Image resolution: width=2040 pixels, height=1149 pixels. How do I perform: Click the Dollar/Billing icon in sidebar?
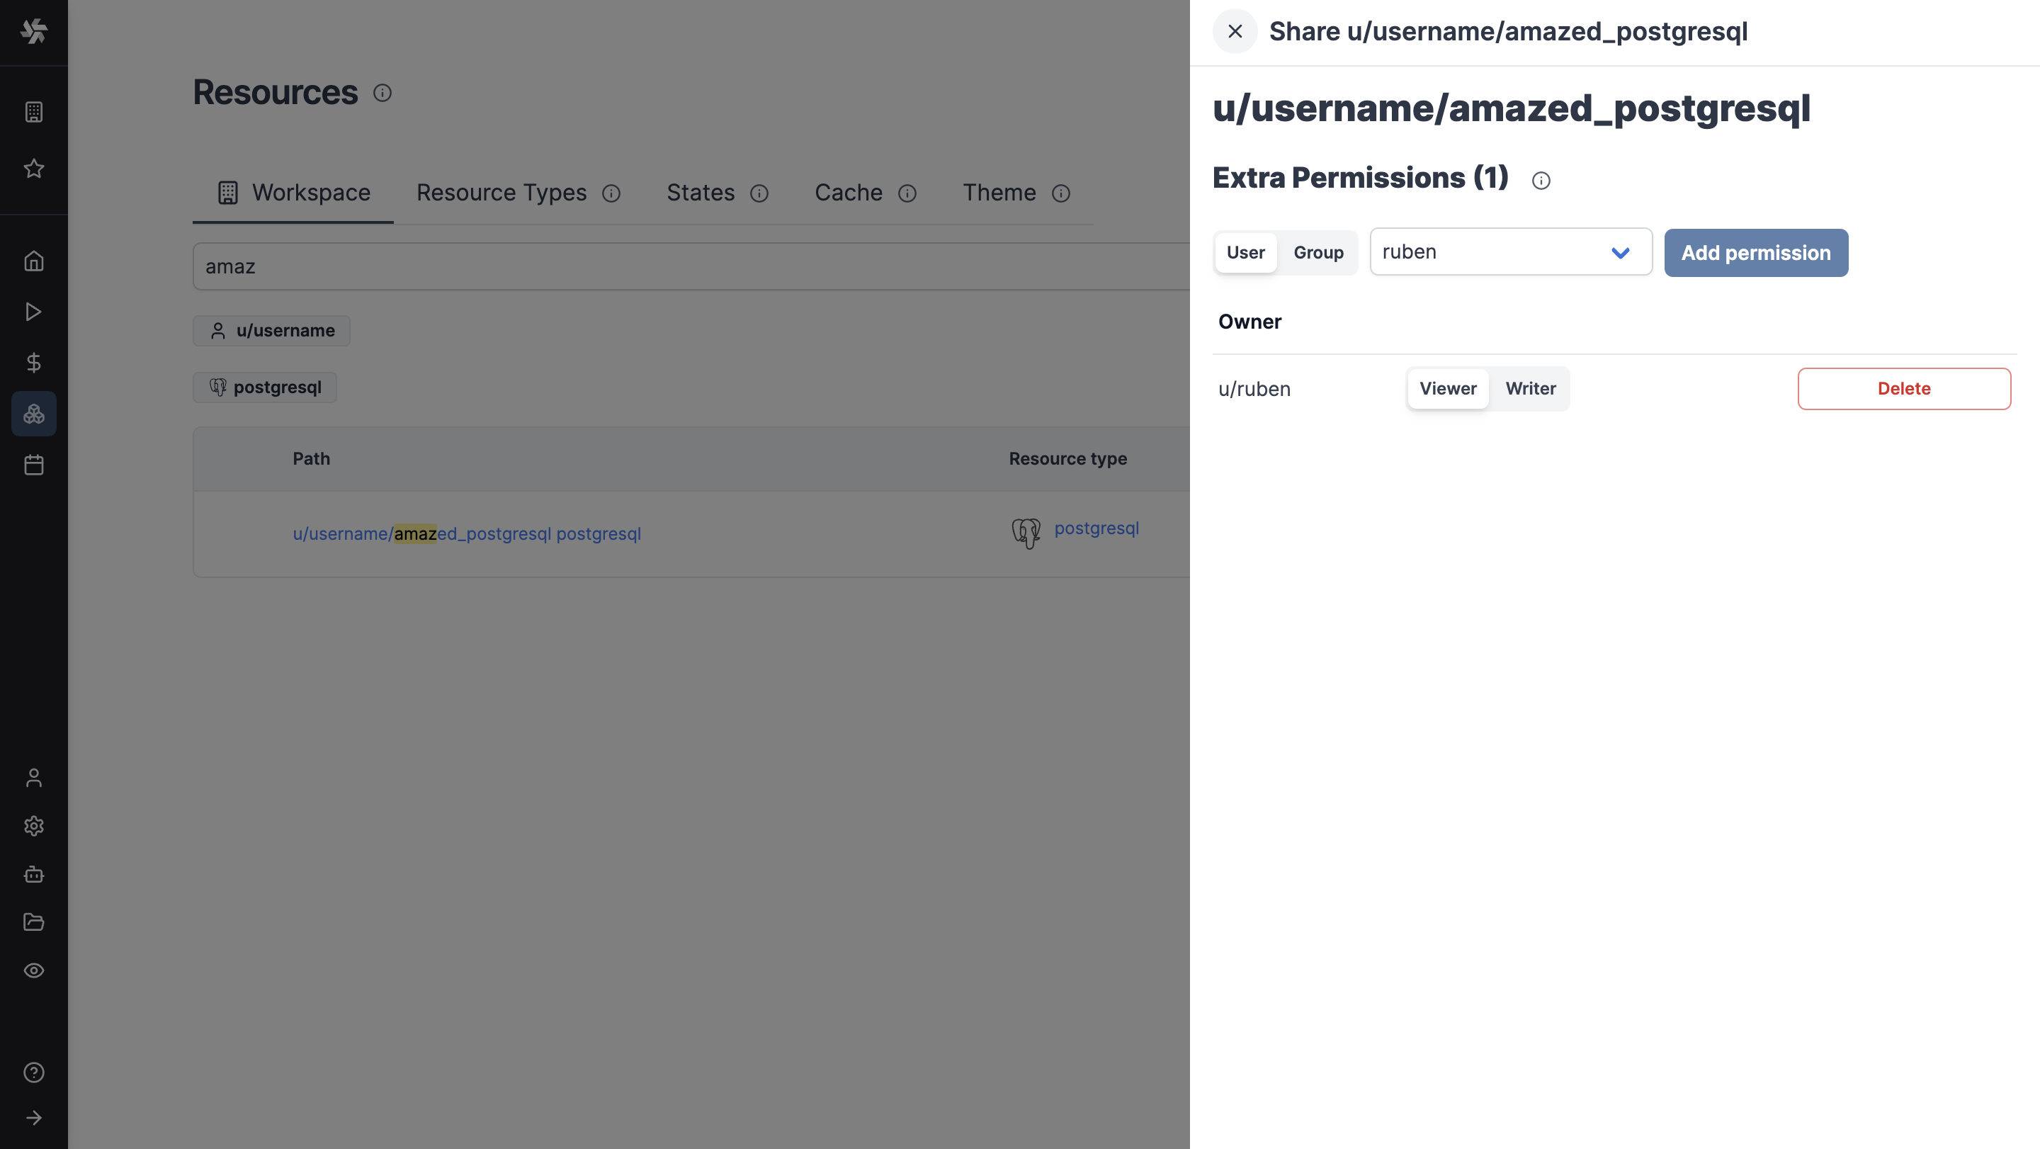click(33, 363)
